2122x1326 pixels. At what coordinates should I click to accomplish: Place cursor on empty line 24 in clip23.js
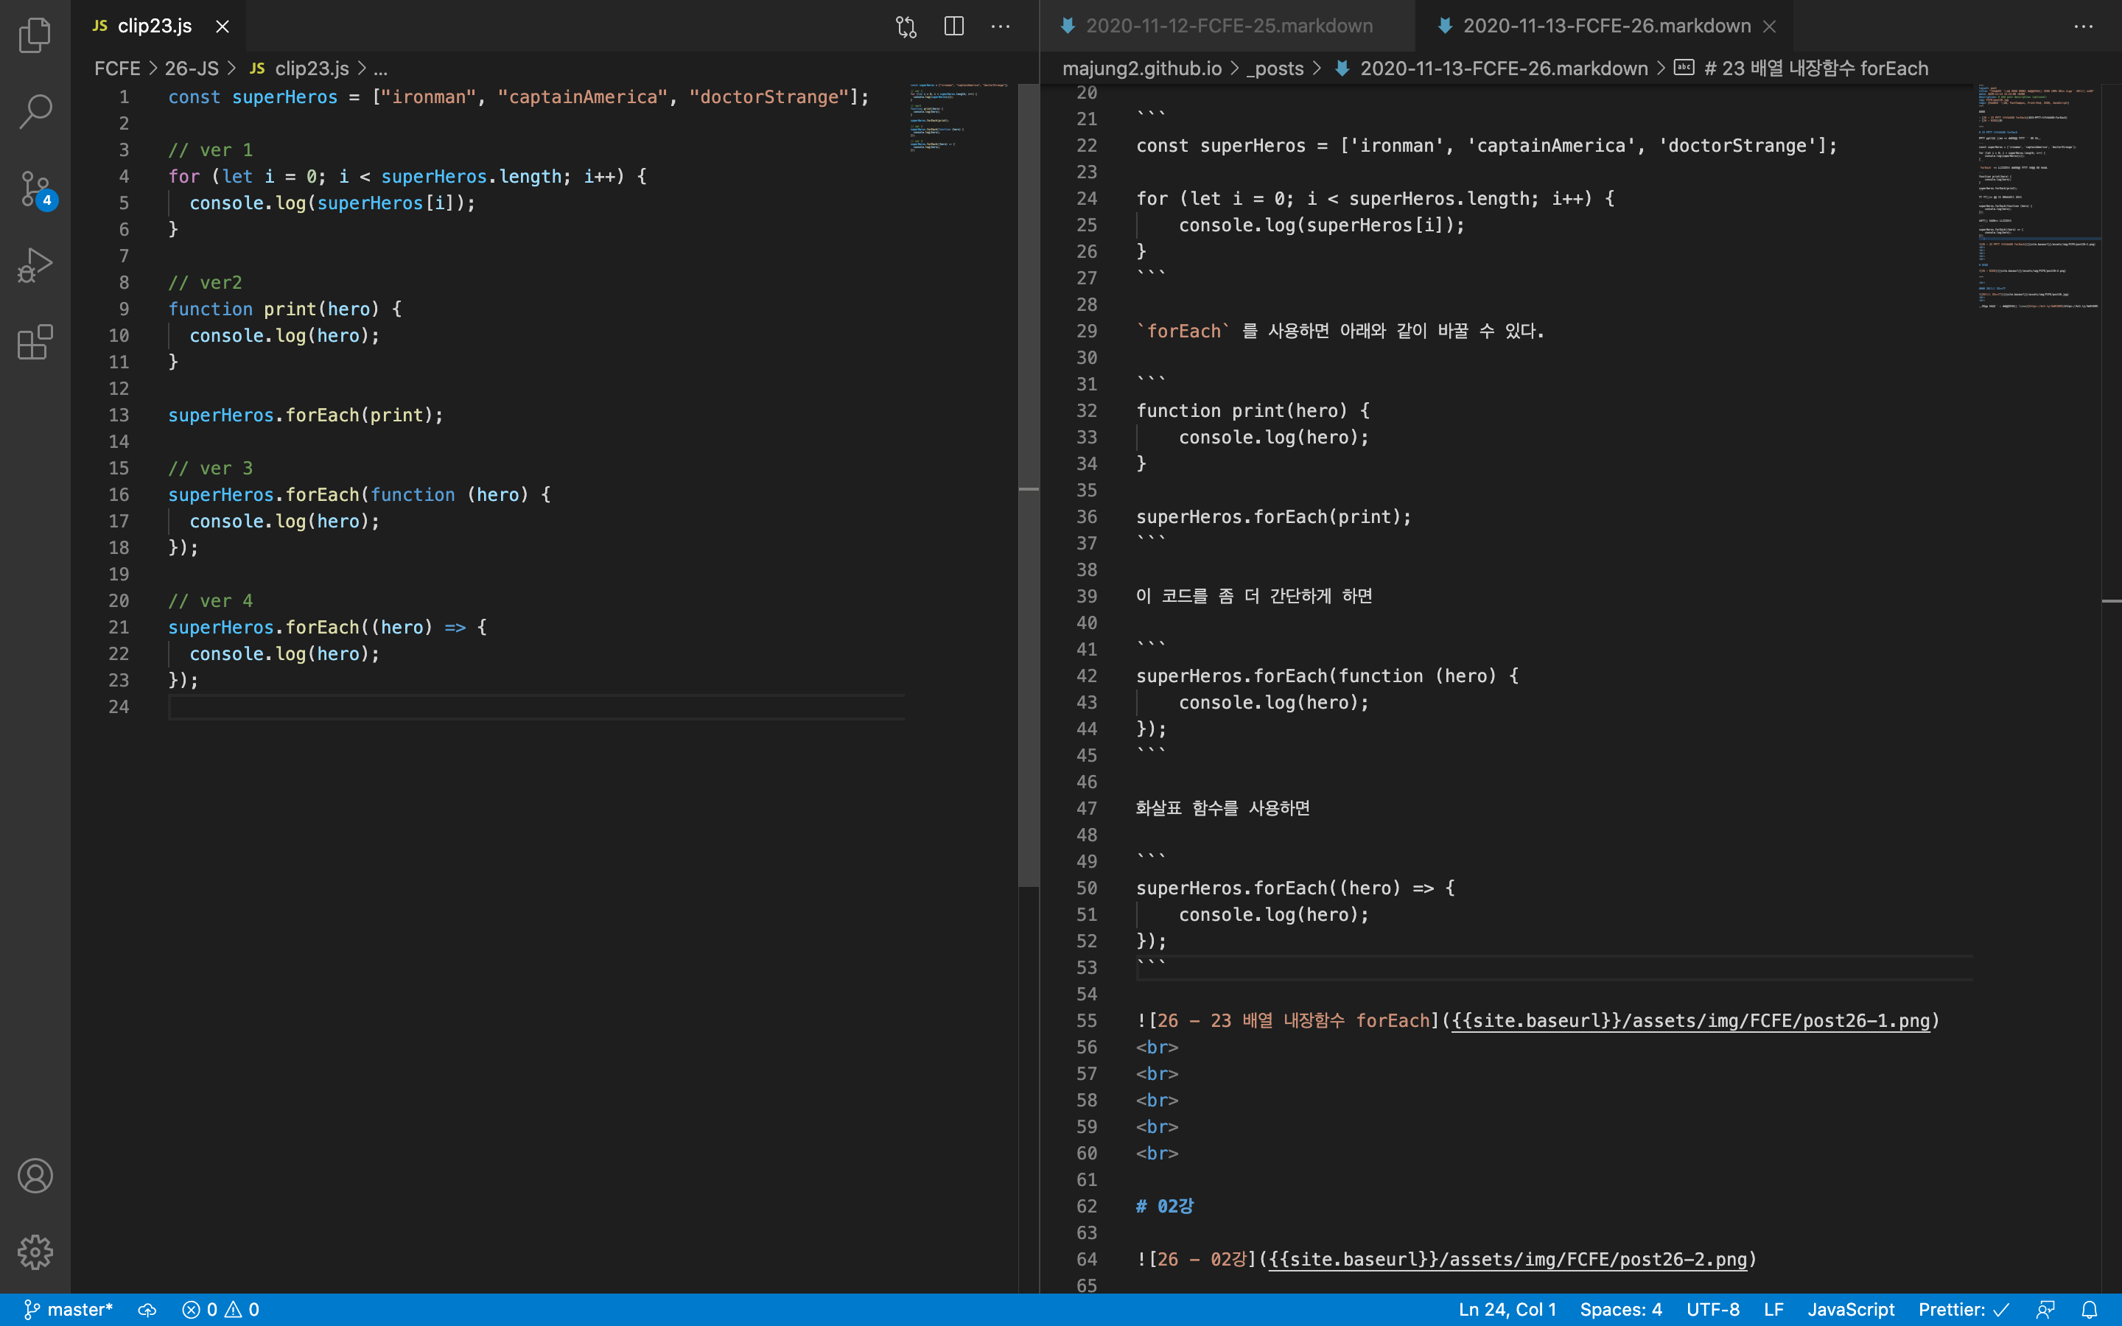(536, 707)
